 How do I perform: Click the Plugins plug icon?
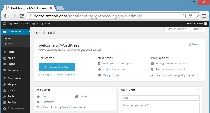coord(5,84)
